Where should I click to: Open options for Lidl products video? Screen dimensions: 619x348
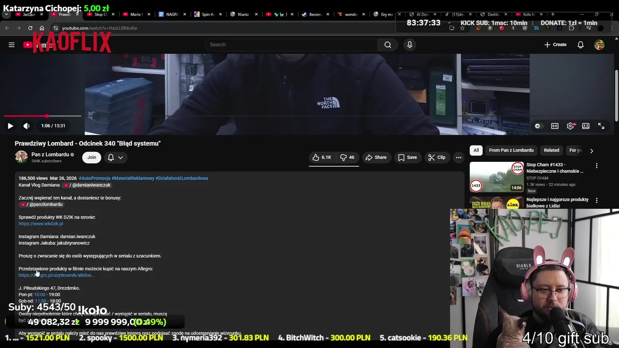coord(596,201)
